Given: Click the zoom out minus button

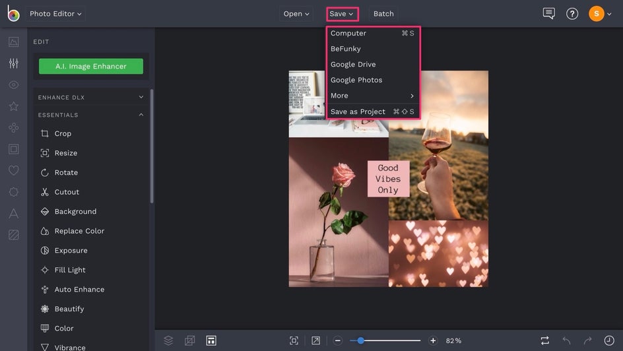Looking at the screenshot, I should (x=338, y=340).
